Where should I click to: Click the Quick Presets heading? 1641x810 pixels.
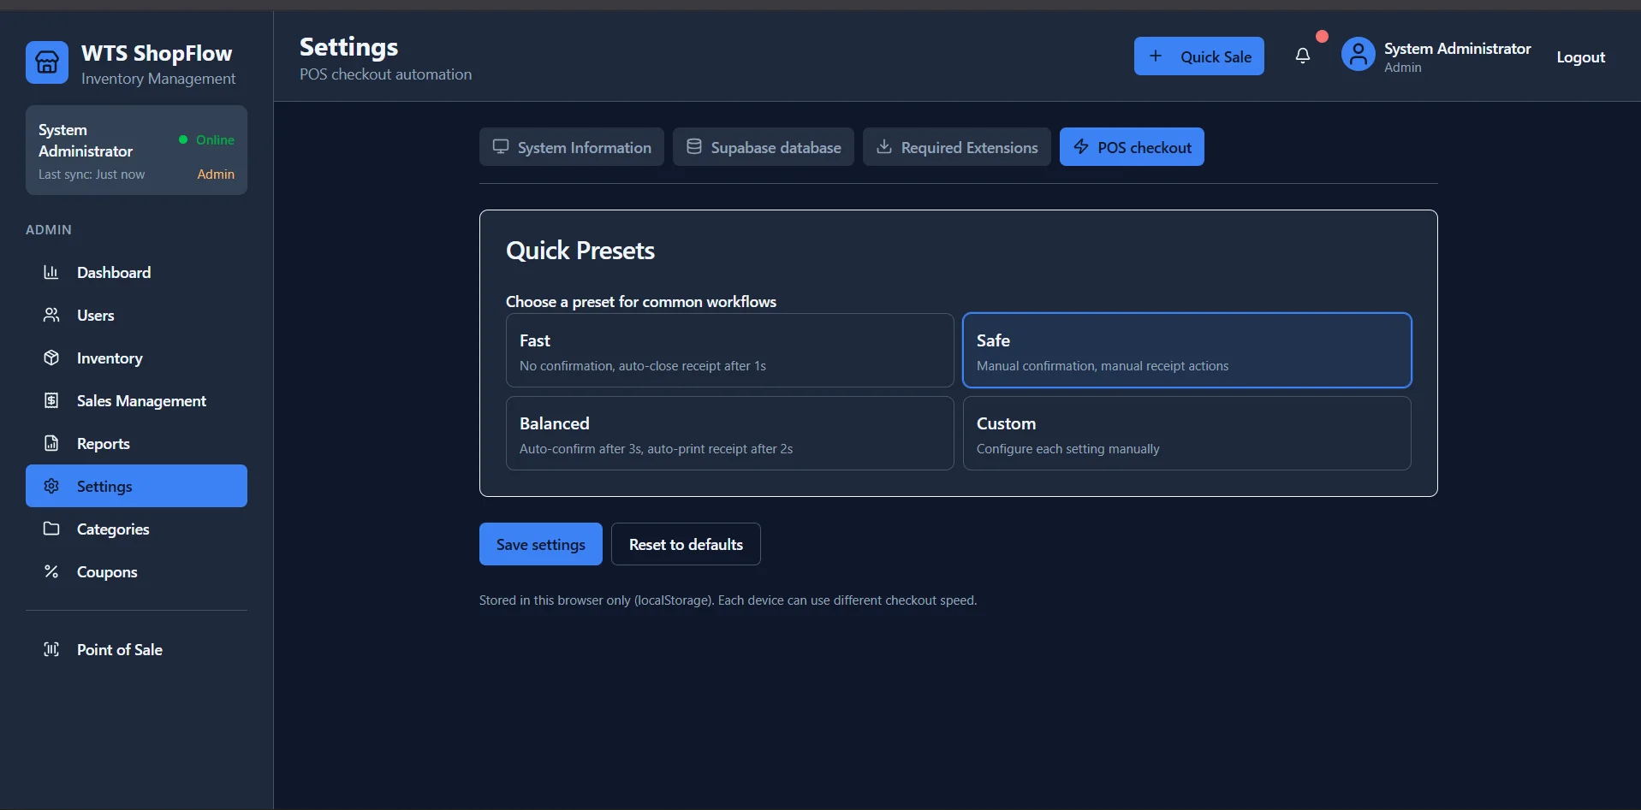pyautogui.click(x=580, y=251)
